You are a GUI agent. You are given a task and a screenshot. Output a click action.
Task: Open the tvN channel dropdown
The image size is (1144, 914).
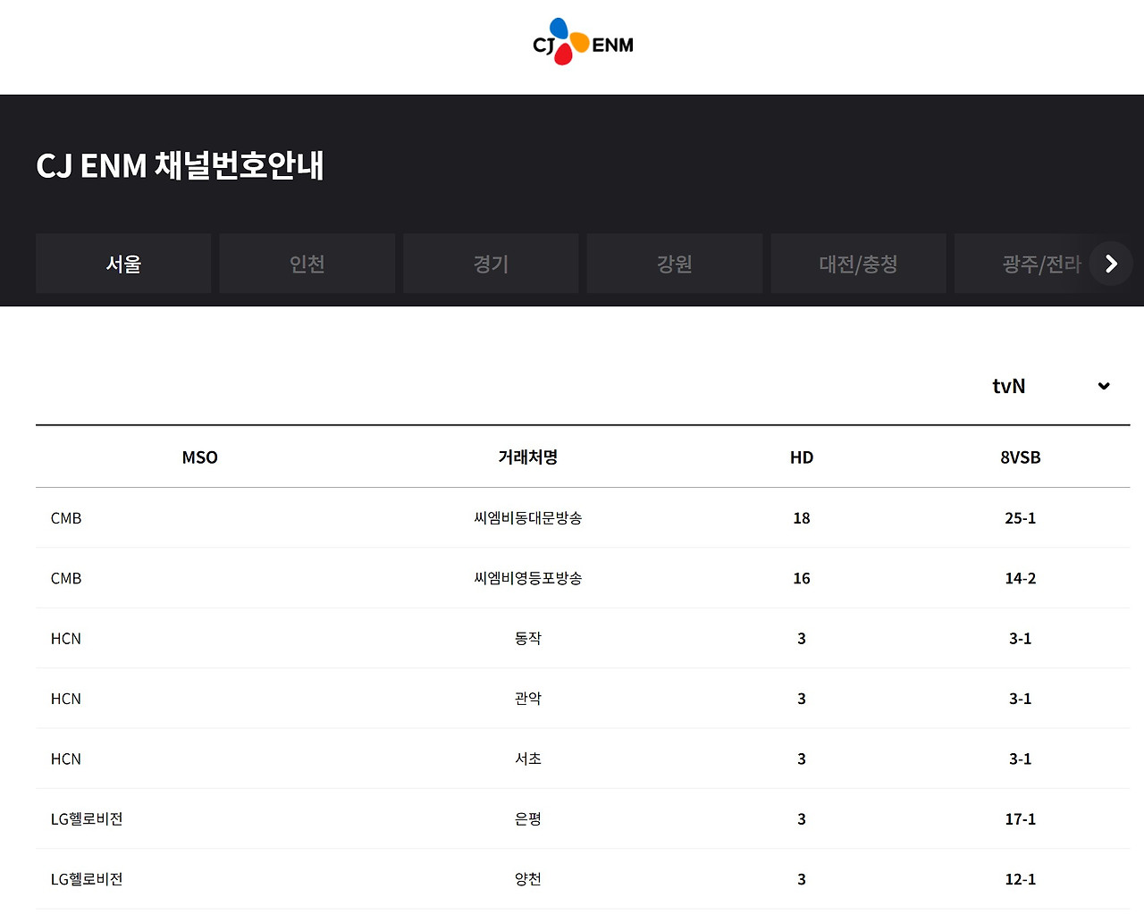pos(1008,386)
